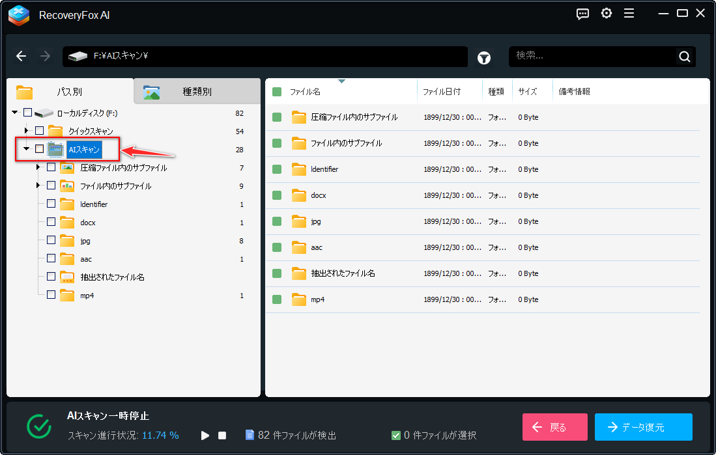
Task: Go back with the left arrow icon
Action: click(21, 56)
